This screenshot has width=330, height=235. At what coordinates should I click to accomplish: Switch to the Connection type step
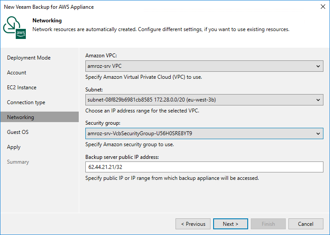[x=26, y=102]
